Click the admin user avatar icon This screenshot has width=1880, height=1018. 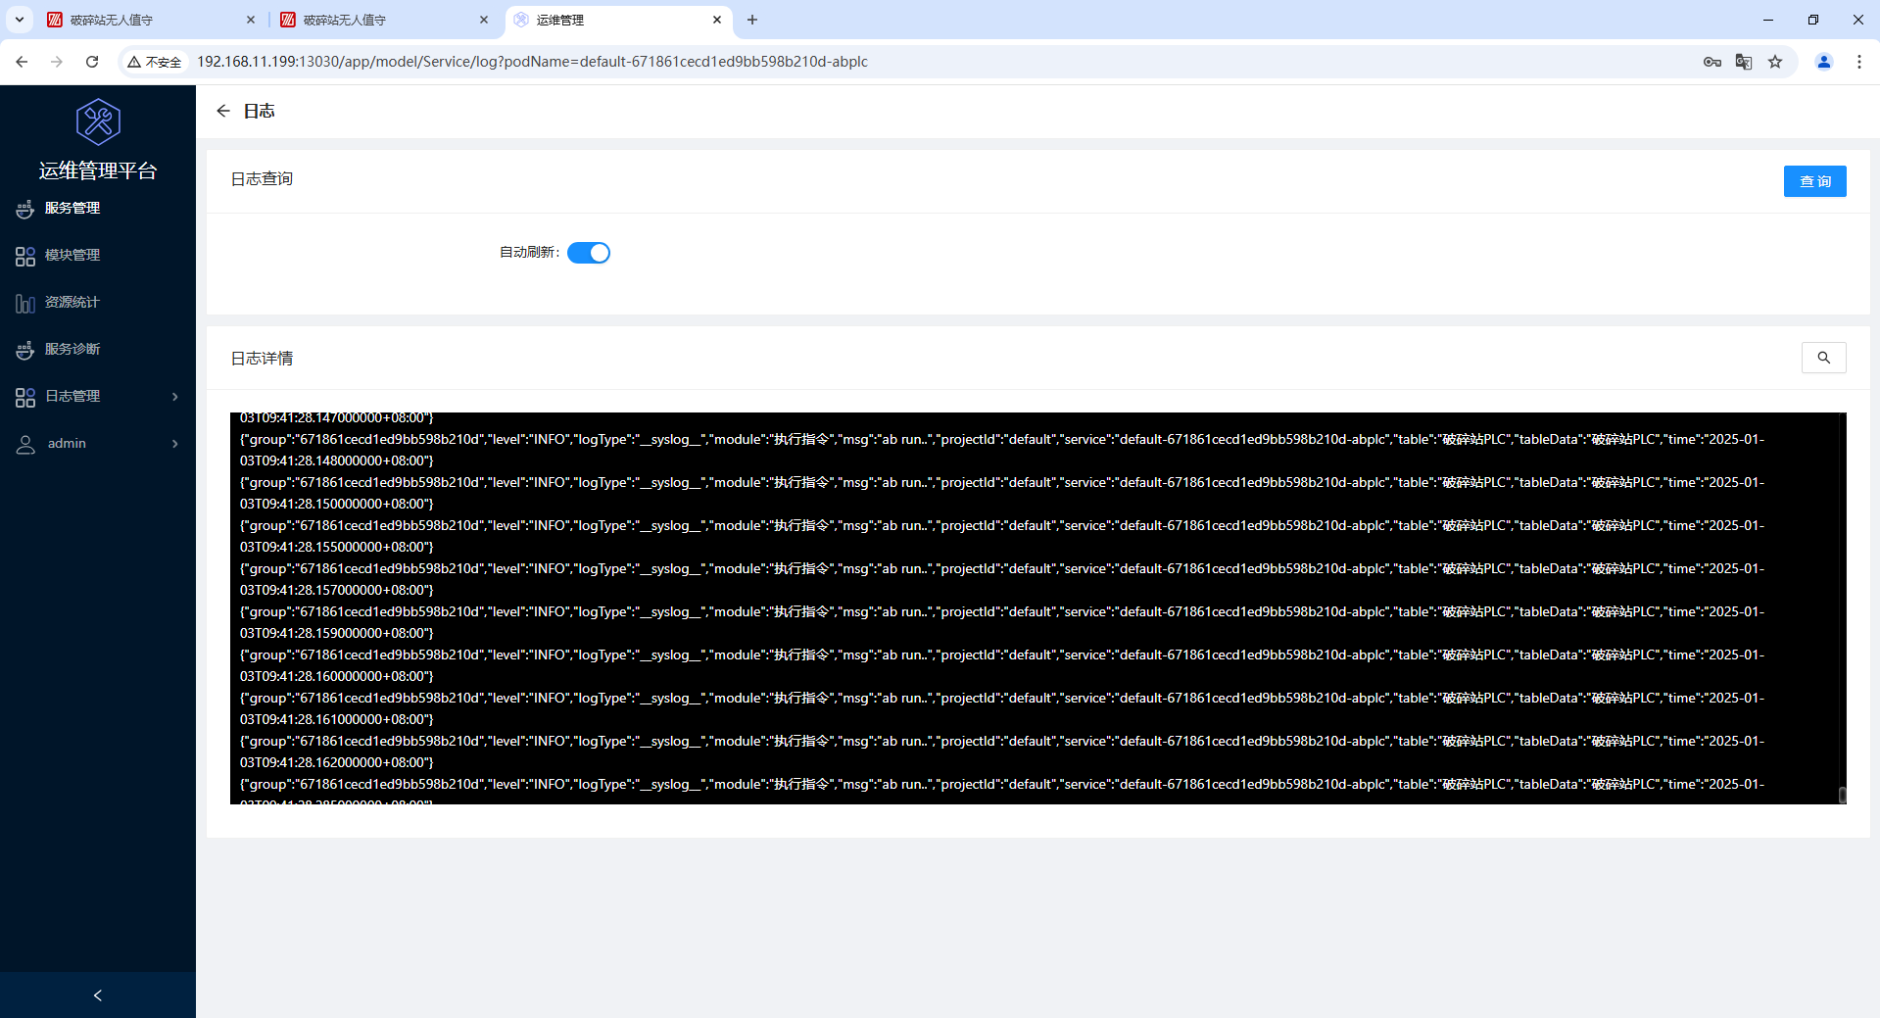click(x=25, y=444)
